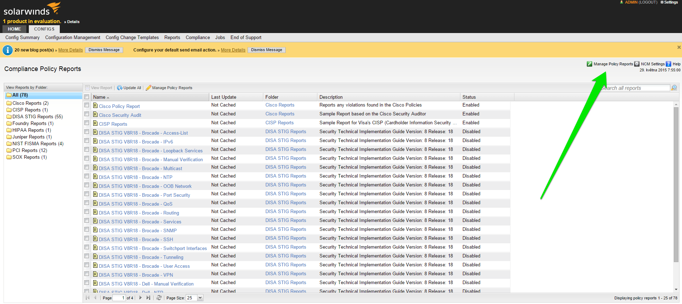The height and width of the screenshot is (304, 682).
Task: Toggle the select-all checkbox in the grid header
Action: point(86,97)
